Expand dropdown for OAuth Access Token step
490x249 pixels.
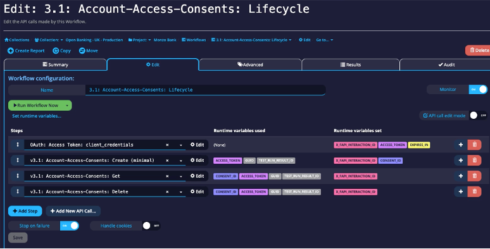[180, 145]
